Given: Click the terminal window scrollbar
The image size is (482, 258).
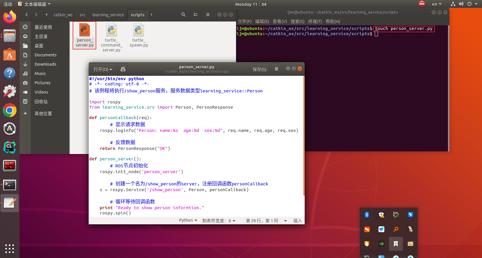Looking at the screenshot, I should [449, 88].
